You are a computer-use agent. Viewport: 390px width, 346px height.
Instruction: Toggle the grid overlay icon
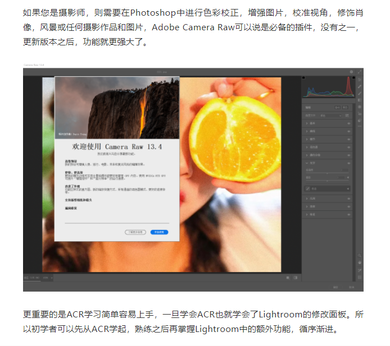(x=360, y=277)
